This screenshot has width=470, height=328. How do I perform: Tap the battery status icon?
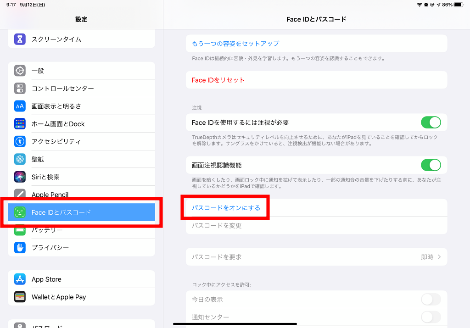pyautogui.click(x=459, y=5)
